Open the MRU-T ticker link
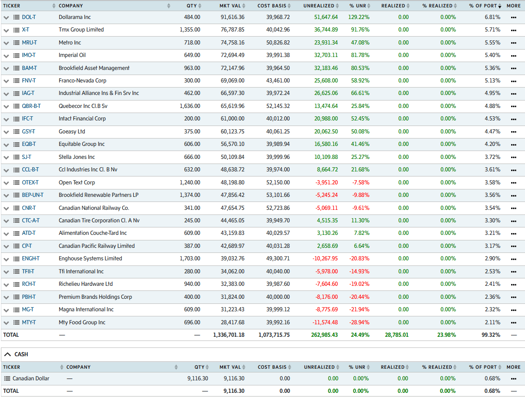The height and width of the screenshot is (397, 525). (x=30, y=43)
